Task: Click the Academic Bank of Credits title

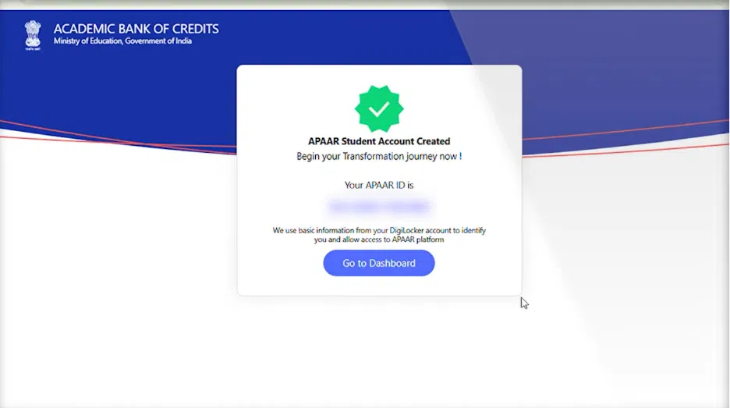Action: (x=136, y=29)
